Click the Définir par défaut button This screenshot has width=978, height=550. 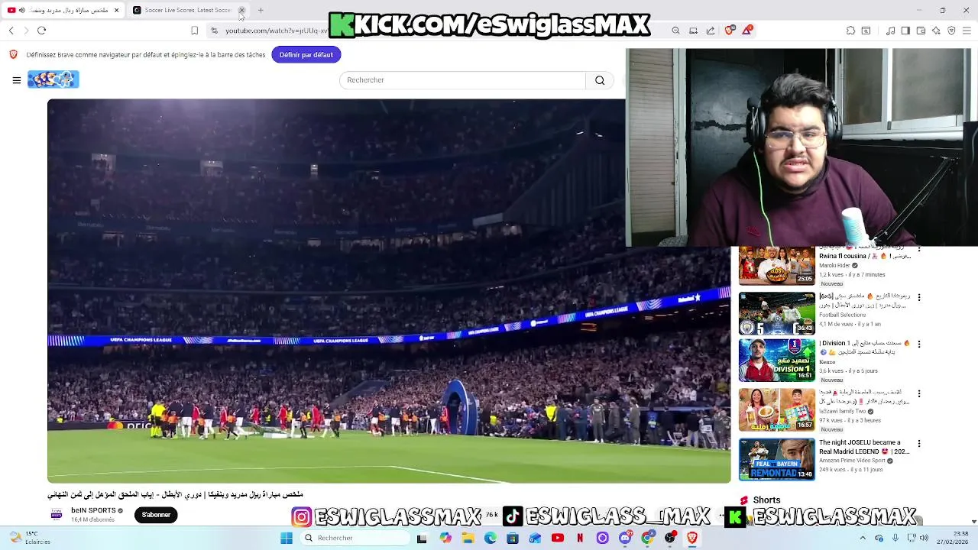point(306,55)
